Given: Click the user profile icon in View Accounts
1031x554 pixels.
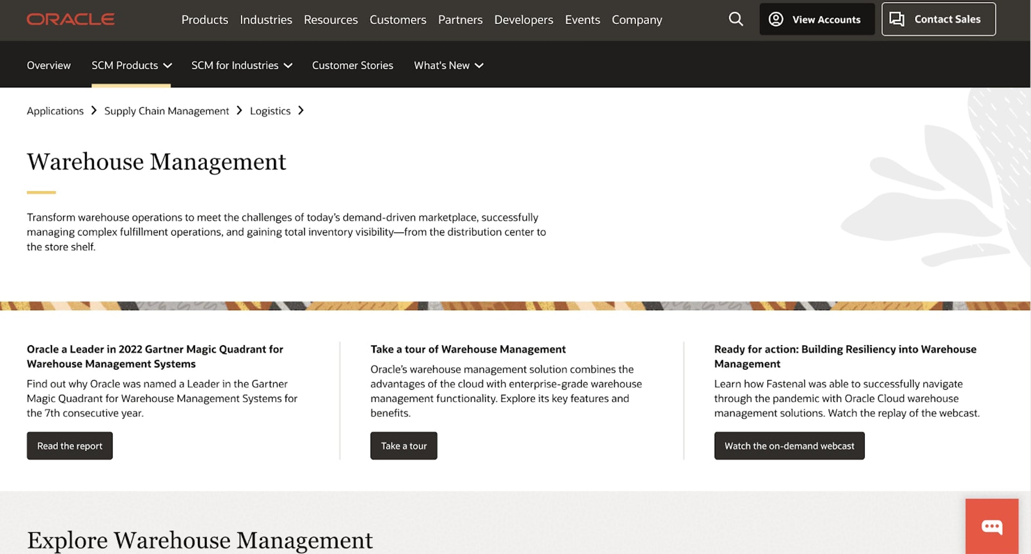Looking at the screenshot, I should click(776, 19).
